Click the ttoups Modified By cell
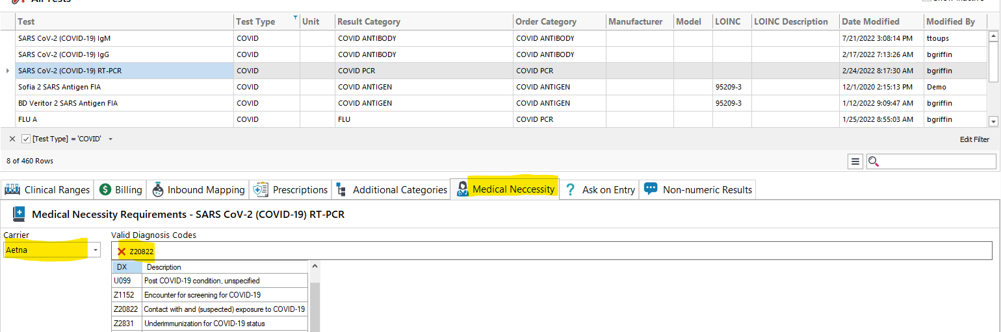1001x332 pixels. 955,38
